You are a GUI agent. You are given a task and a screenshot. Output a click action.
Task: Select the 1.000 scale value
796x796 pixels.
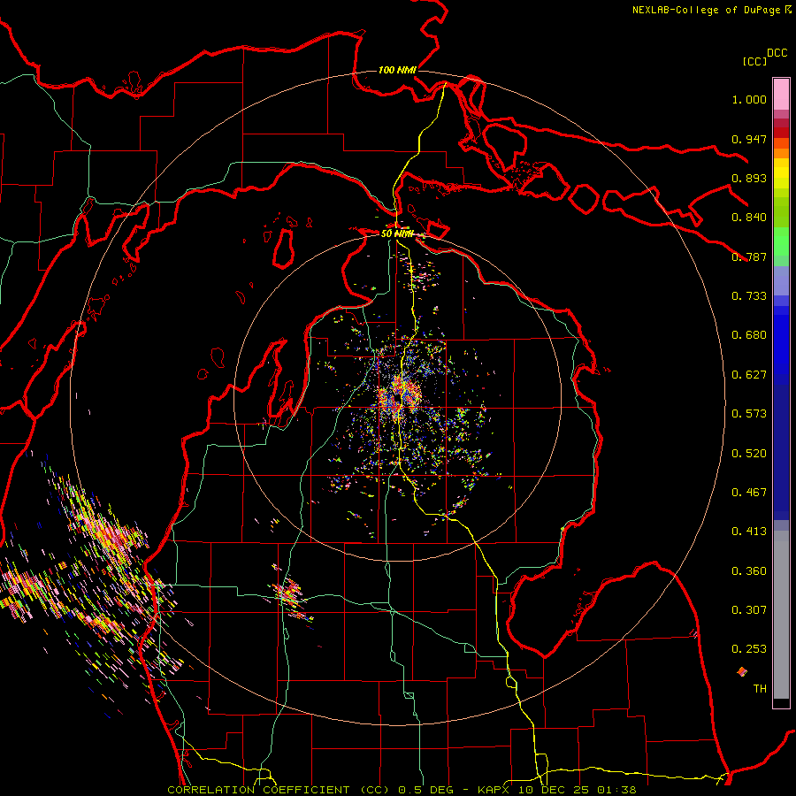coord(749,99)
